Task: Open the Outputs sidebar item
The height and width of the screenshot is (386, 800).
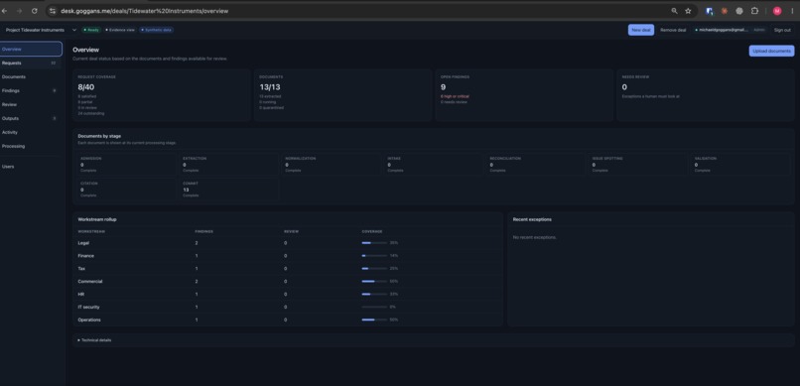Action: pos(31,118)
